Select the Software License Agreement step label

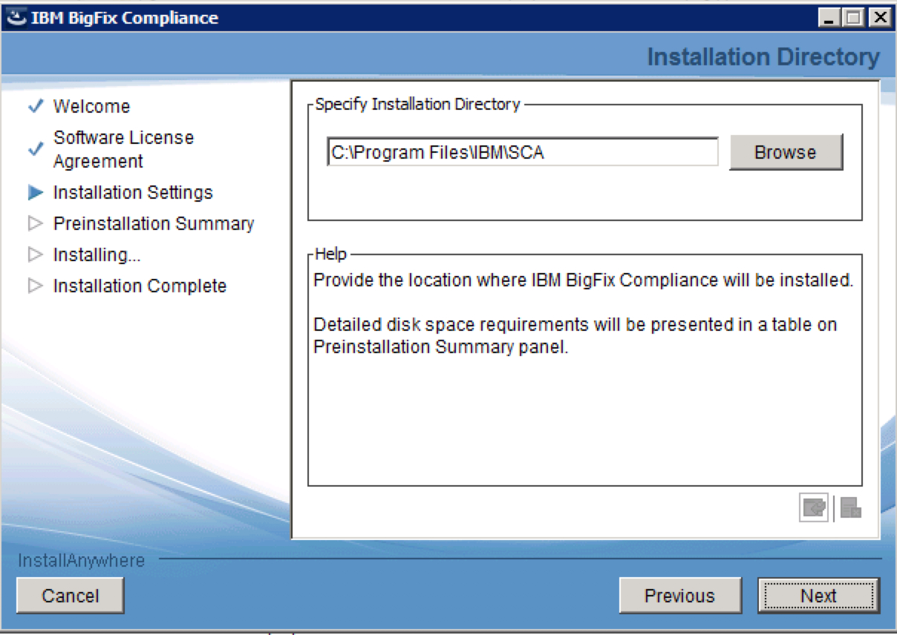tap(123, 149)
